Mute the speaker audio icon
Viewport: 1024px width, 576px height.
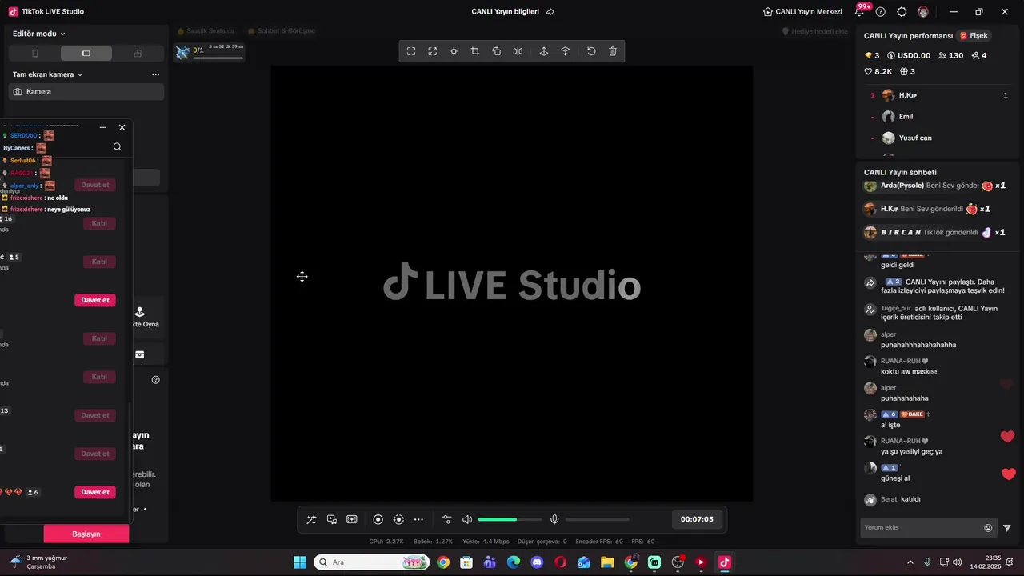coord(467,519)
